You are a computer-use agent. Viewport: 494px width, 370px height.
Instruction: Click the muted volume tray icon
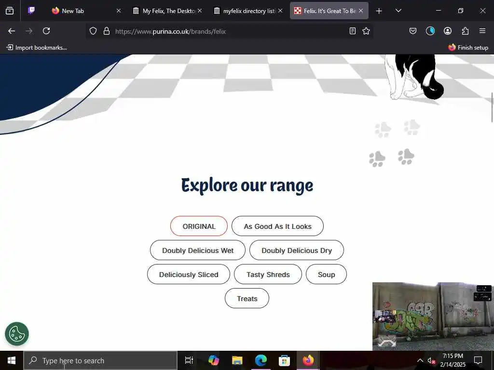click(431, 360)
